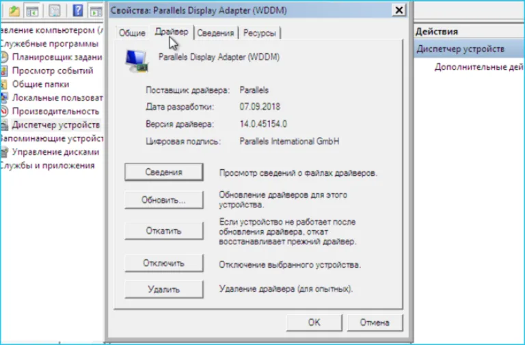Open the Ресурсы tab
Screen dimensions: 525x345
click(260, 33)
